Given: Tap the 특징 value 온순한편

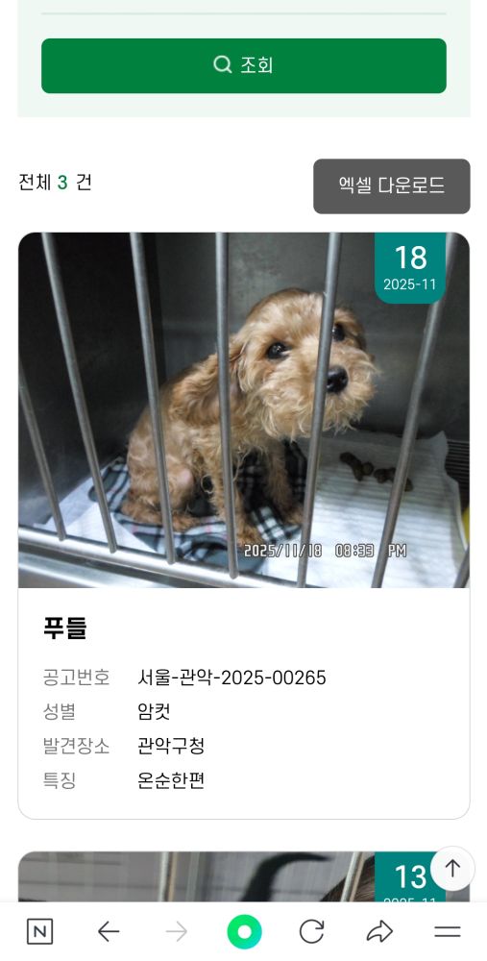Looking at the screenshot, I should click(171, 780).
